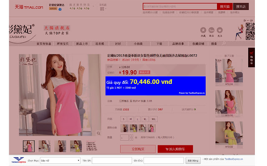The image size is (267, 166).
Task: Click the TaobaoExpress logo in bottom bar
Action: tap(18, 160)
